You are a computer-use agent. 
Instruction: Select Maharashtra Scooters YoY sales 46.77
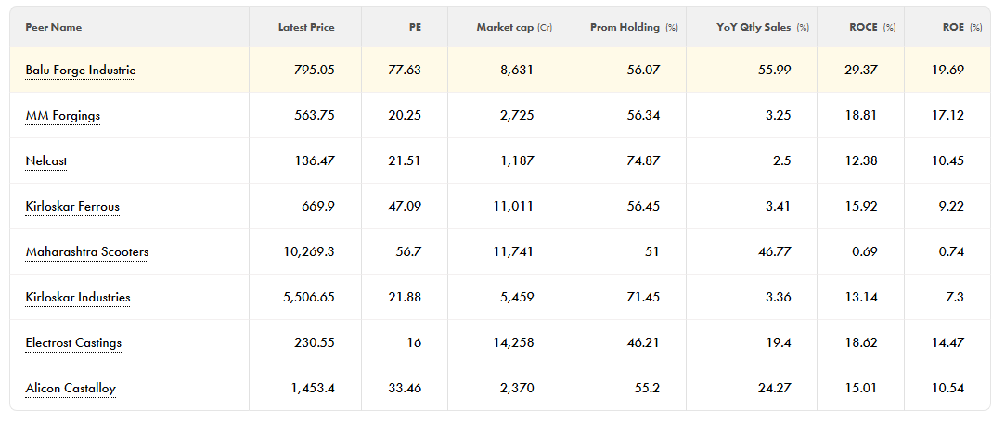point(774,252)
